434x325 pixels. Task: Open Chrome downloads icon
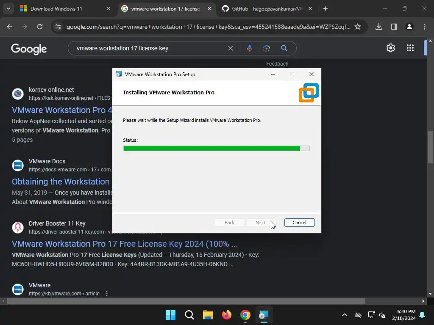pyautogui.click(x=379, y=27)
